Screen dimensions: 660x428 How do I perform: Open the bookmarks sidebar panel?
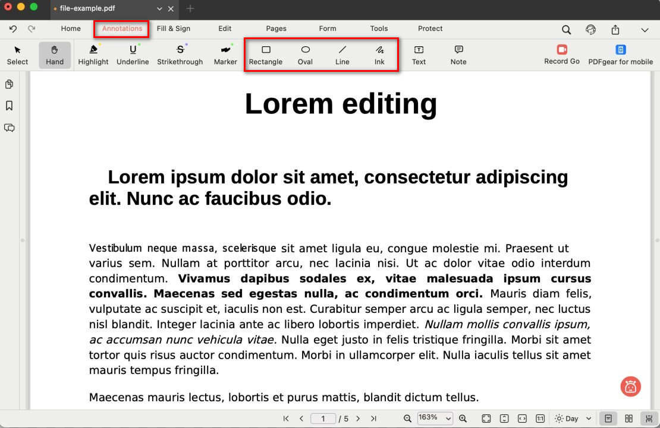point(10,106)
